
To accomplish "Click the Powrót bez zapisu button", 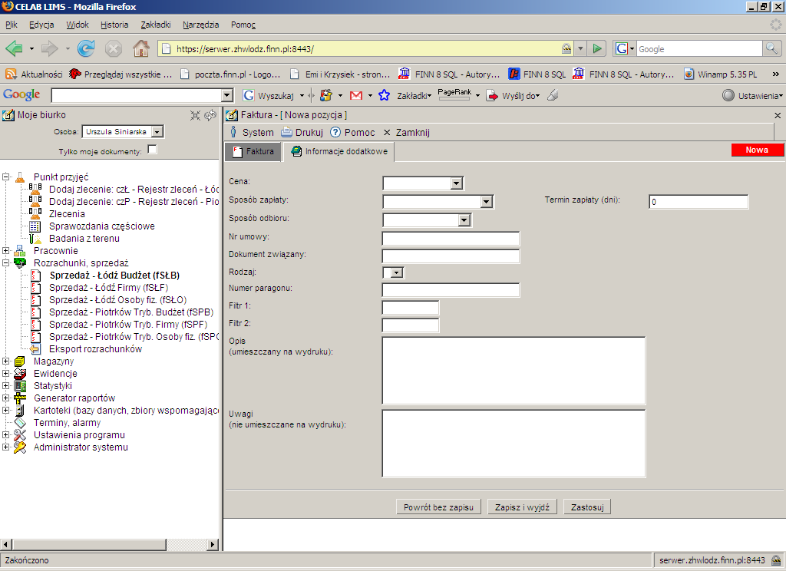I will pos(438,507).
